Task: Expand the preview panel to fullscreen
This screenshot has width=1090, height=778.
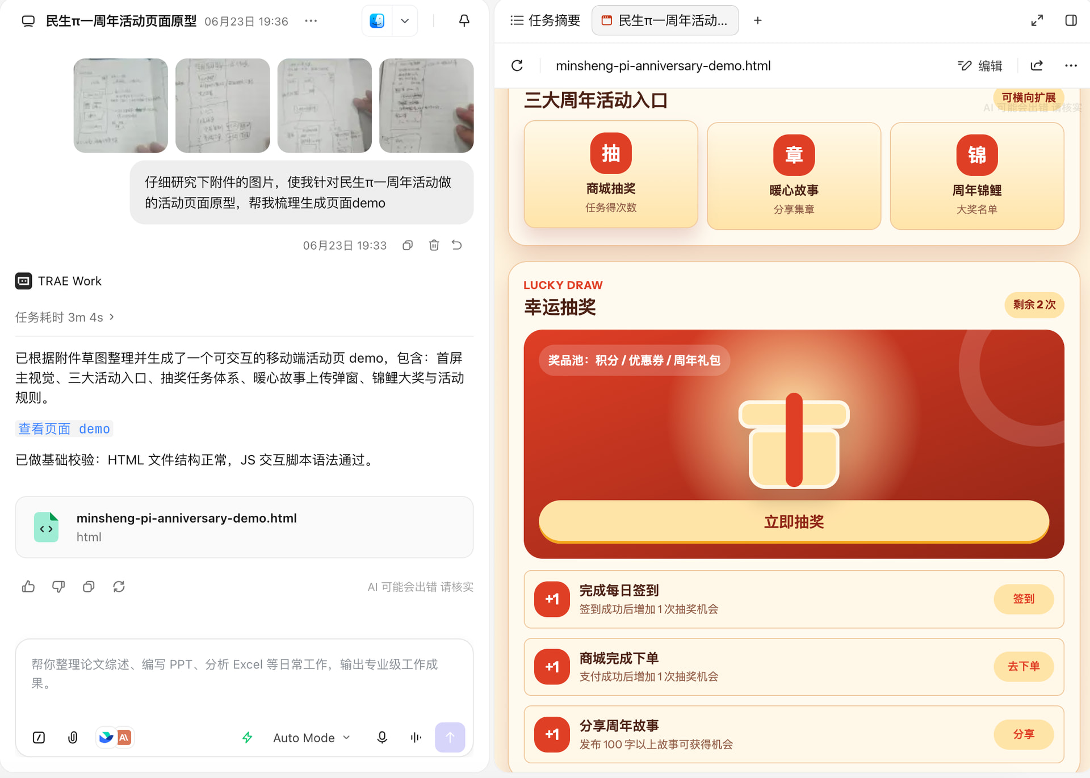Action: coord(1037,21)
